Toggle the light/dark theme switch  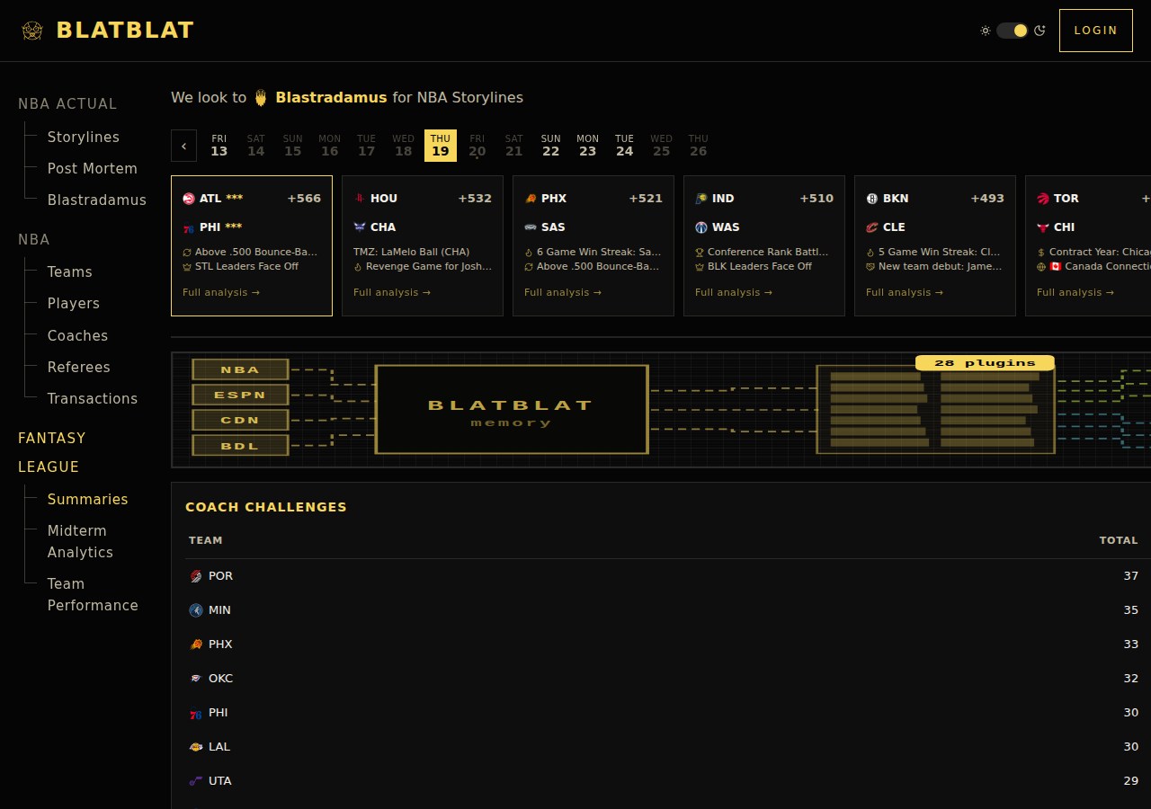click(x=1013, y=31)
